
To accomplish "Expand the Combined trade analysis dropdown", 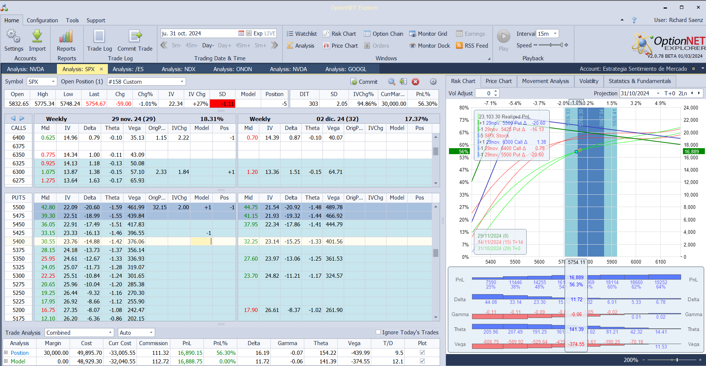I will (x=110, y=332).
